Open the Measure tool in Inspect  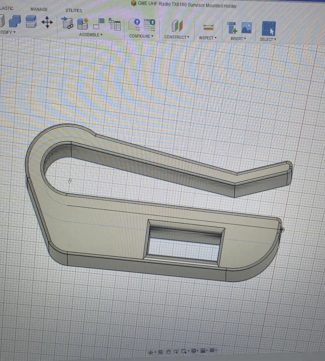[208, 27]
